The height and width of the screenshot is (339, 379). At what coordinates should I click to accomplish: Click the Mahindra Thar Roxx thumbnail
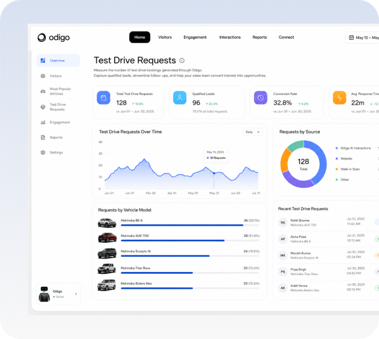(x=107, y=268)
